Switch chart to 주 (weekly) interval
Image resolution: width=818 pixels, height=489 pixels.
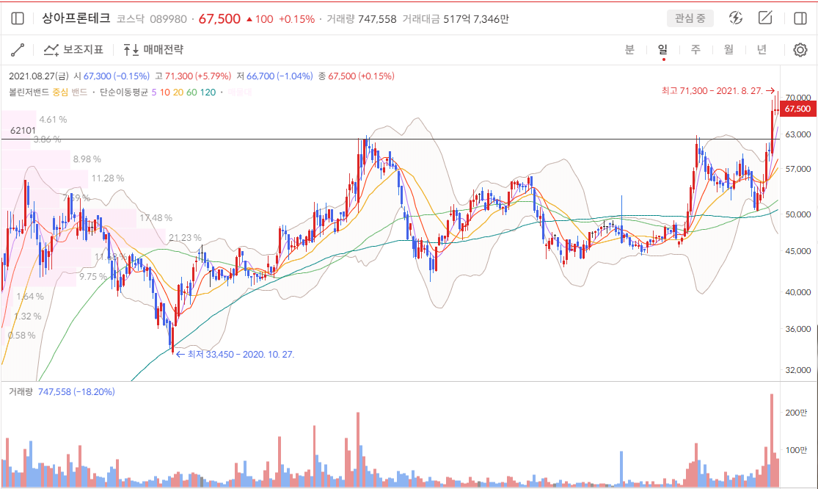(695, 50)
